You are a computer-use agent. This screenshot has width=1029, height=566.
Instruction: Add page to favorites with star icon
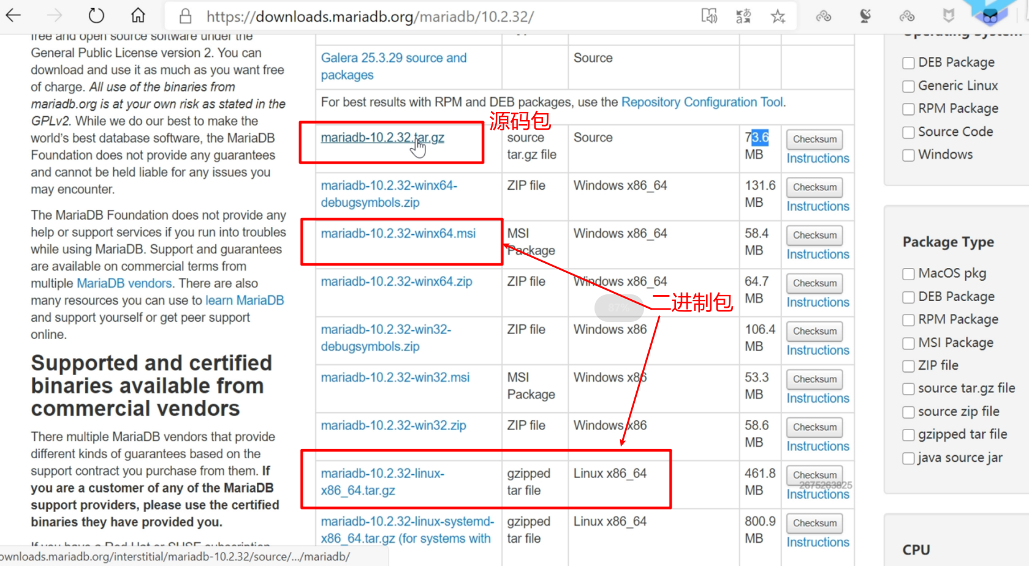778,16
